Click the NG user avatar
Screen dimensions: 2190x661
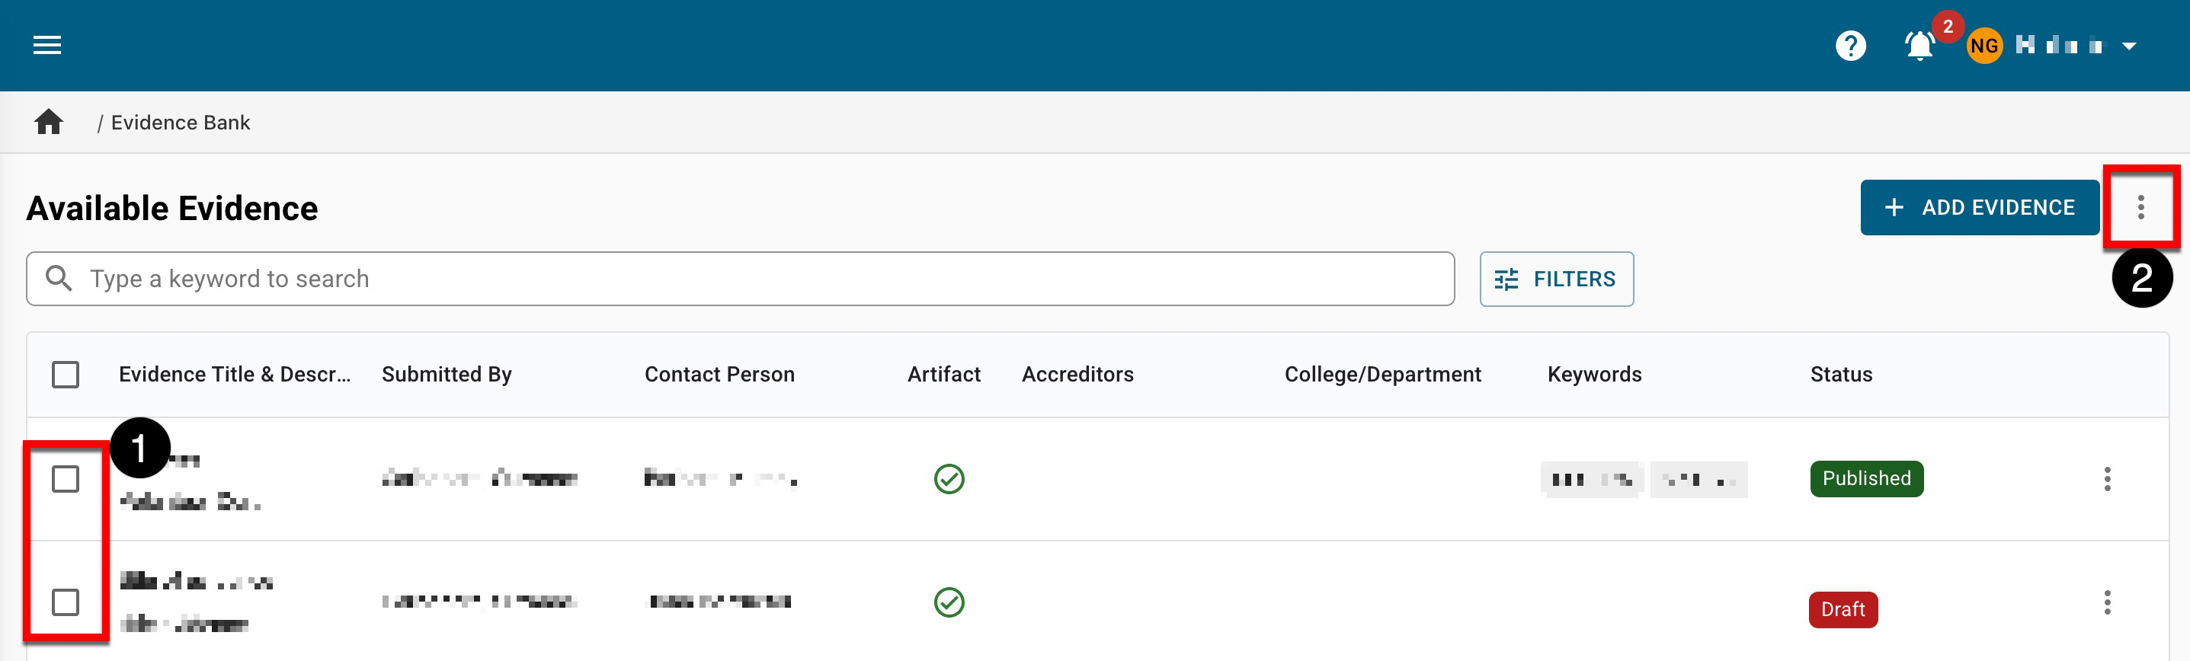(1983, 46)
